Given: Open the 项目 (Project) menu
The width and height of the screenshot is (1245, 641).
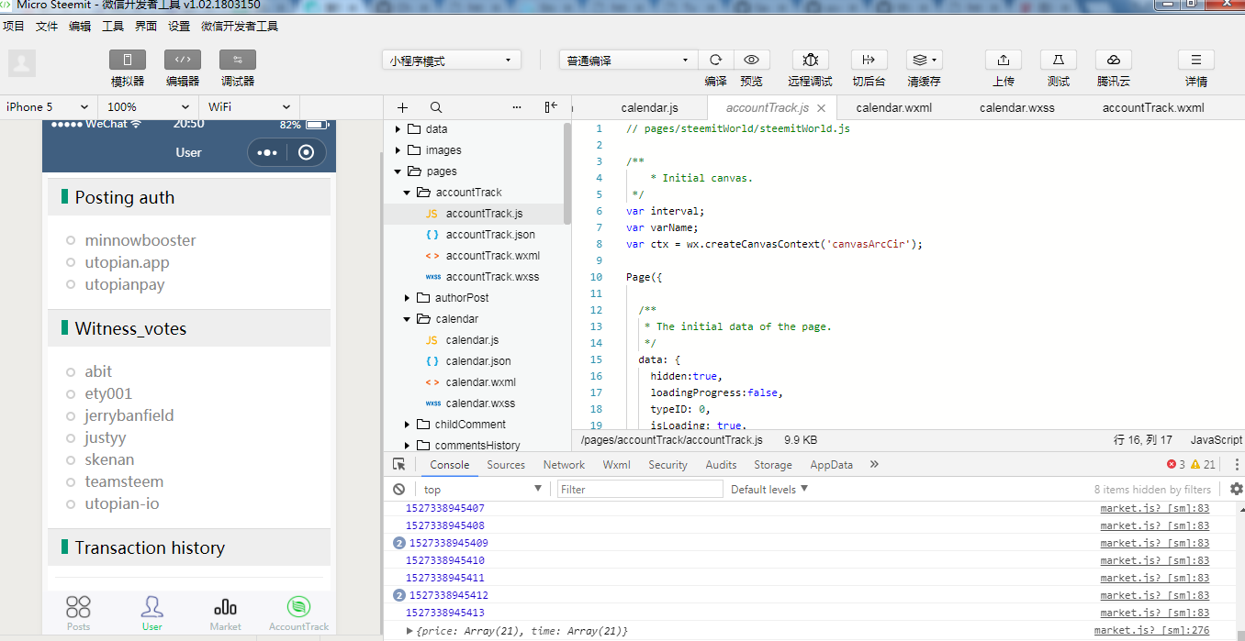Looking at the screenshot, I should (14, 27).
